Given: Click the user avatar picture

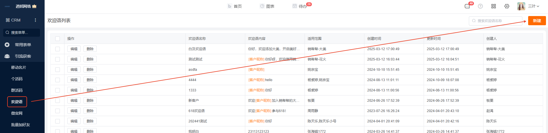Looking at the screenshot, I should click(521, 6).
